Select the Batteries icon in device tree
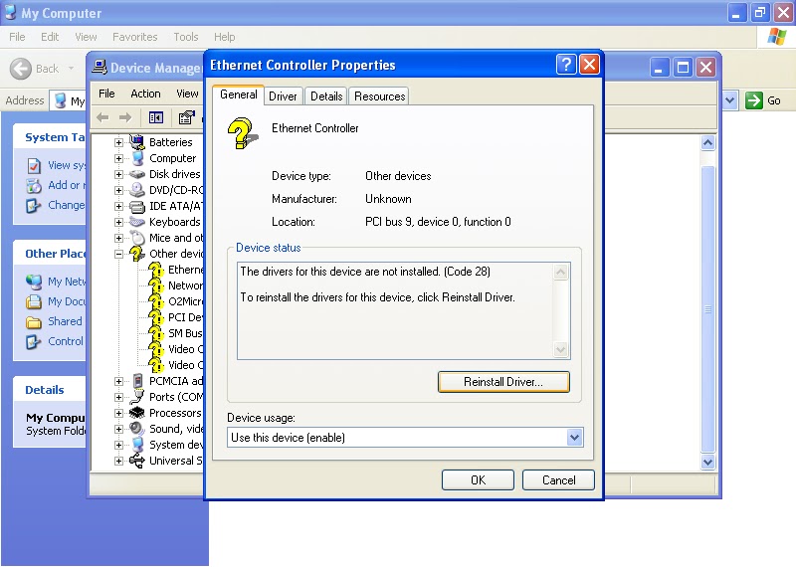 pyautogui.click(x=137, y=142)
